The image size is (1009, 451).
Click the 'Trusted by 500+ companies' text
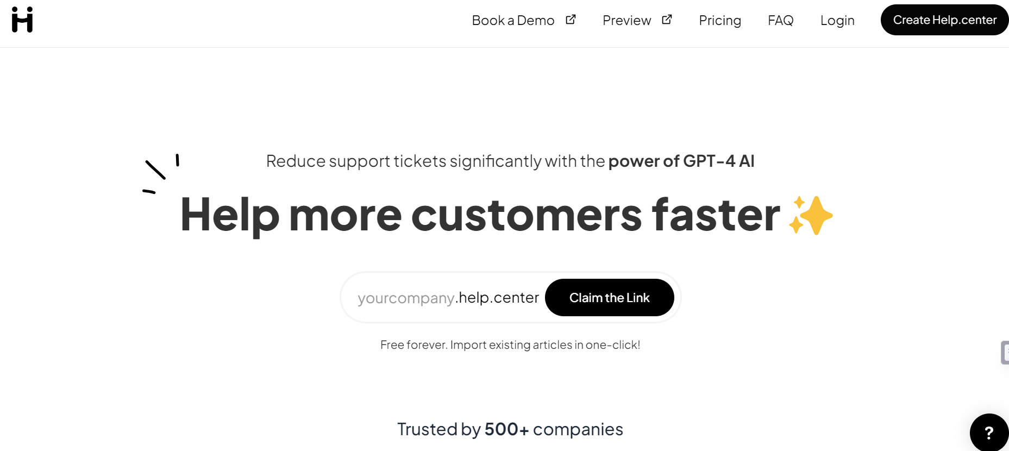510,429
